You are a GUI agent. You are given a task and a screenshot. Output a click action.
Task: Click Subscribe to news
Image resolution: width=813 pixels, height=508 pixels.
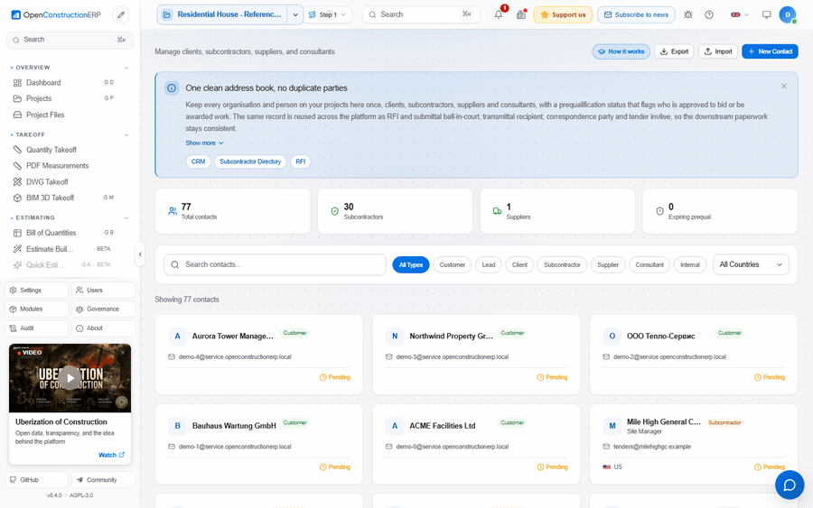coord(636,14)
